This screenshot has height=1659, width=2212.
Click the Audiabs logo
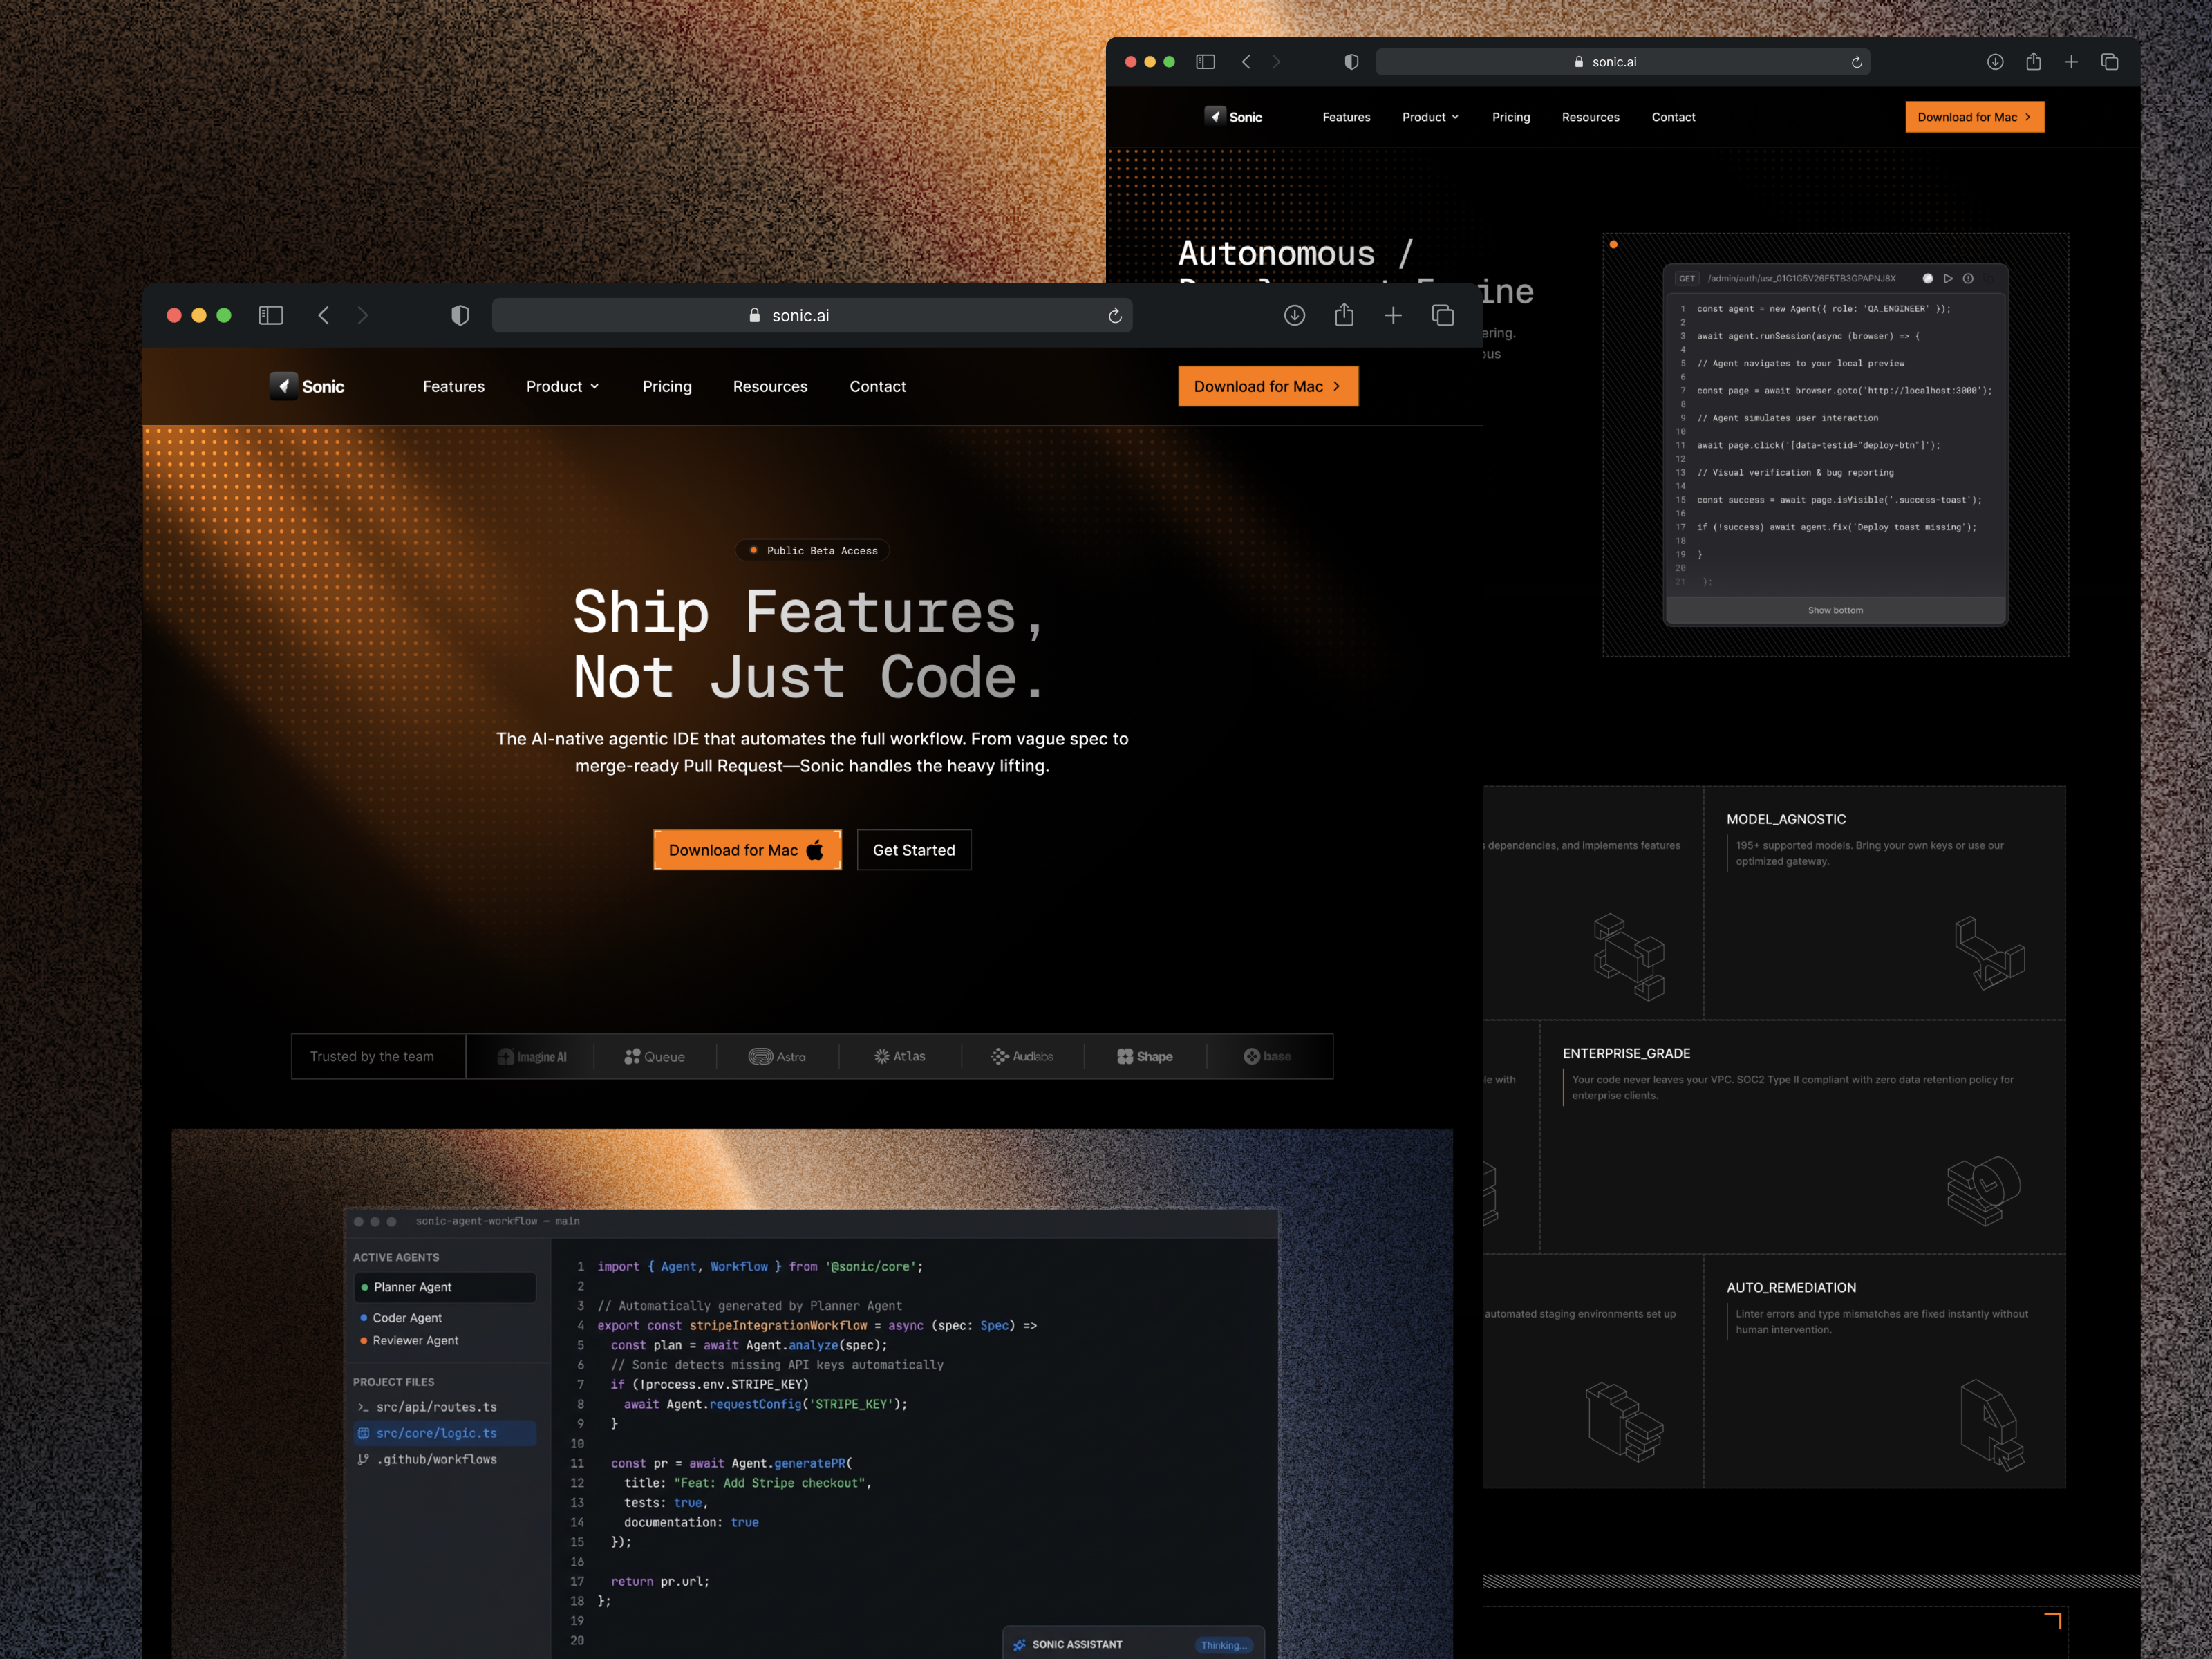tap(1022, 1057)
